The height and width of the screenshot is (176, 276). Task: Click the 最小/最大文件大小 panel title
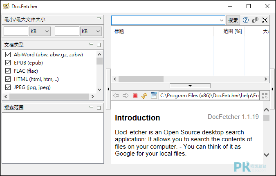(x=25, y=20)
